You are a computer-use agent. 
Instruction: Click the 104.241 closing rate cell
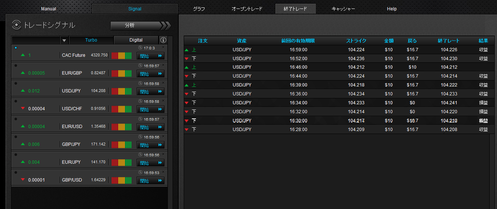pos(449,103)
